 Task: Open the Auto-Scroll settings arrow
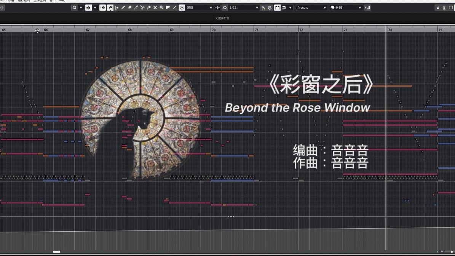[x=95, y=8]
